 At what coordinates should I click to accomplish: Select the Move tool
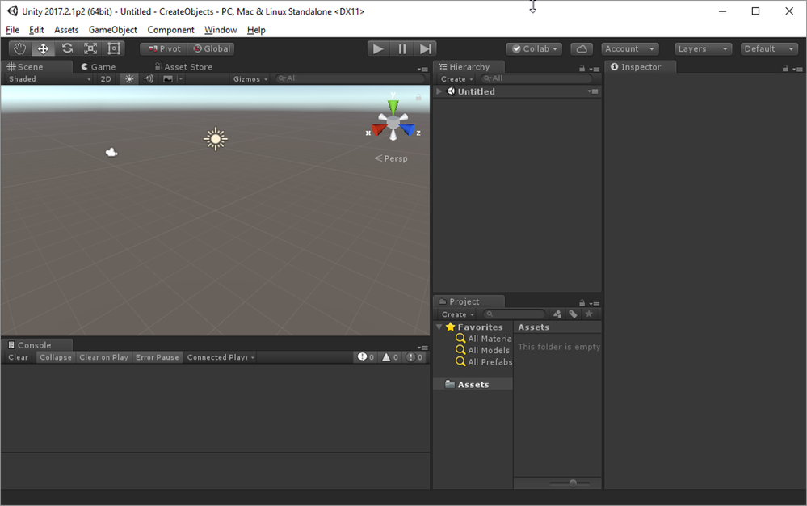tap(44, 48)
